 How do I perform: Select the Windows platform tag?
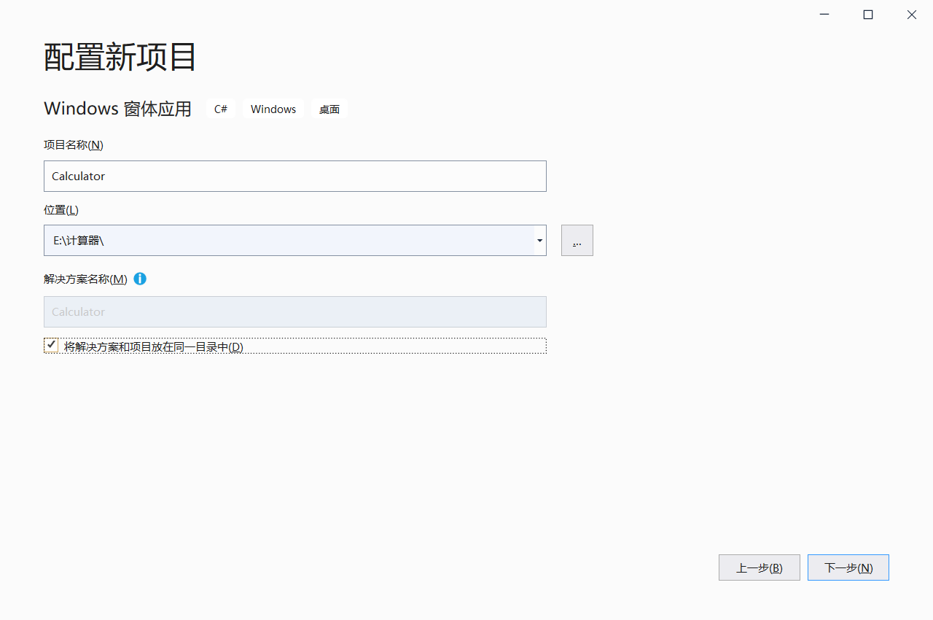273,108
